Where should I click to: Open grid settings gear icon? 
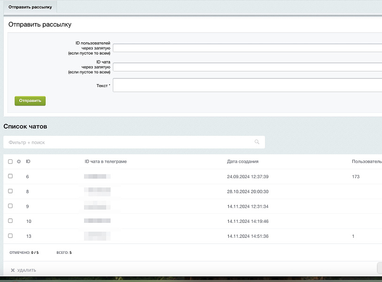pyautogui.click(x=19, y=162)
